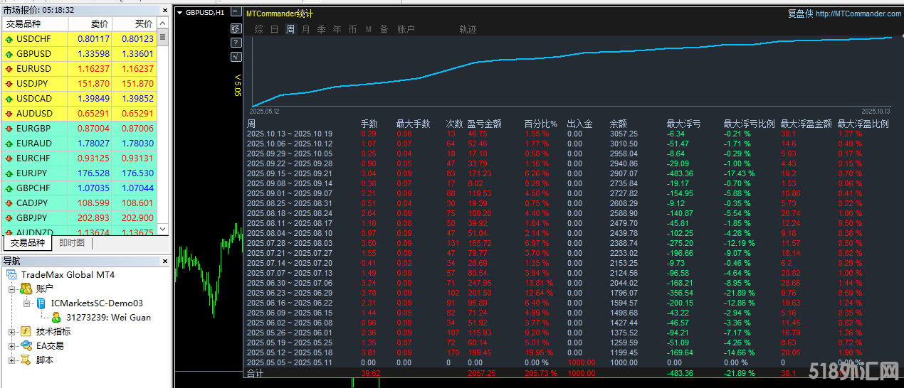The image size is (904, 388).
Task: Click the 技术指标 indicators icon in navigator
Action: (x=26, y=332)
